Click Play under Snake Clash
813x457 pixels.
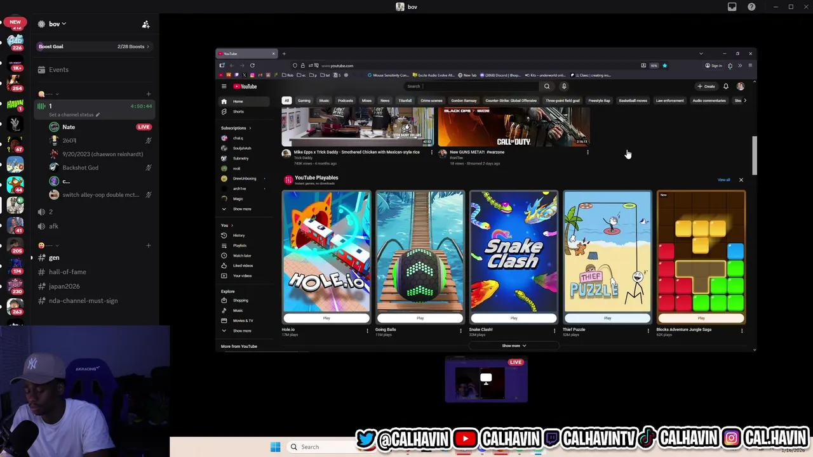coord(514,318)
